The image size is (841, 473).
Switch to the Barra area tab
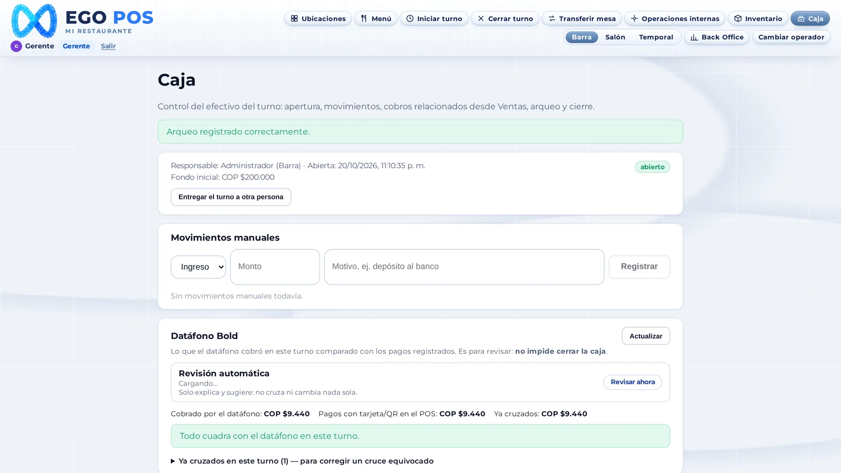click(582, 37)
